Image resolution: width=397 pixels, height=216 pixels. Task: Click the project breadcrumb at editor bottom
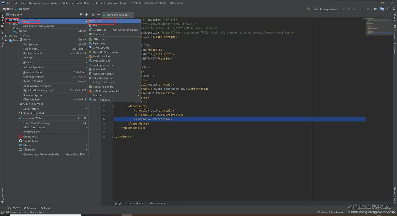(119, 203)
